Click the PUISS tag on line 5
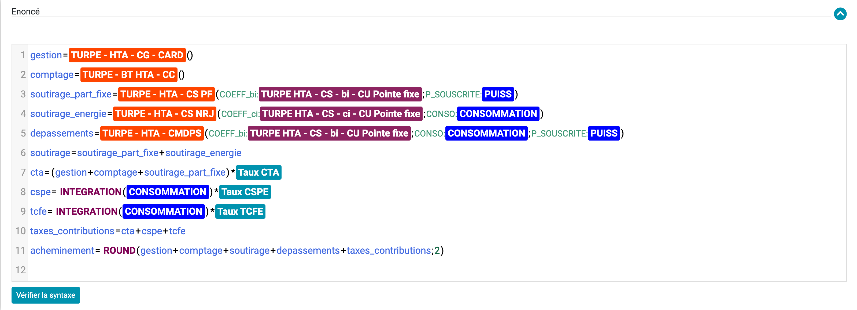The height and width of the screenshot is (310, 857). point(604,134)
